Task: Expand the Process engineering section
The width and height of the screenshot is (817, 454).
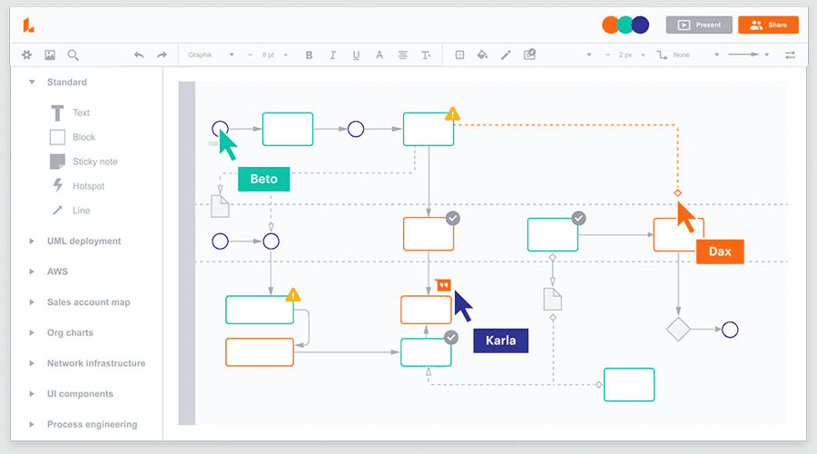Action: [x=31, y=424]
